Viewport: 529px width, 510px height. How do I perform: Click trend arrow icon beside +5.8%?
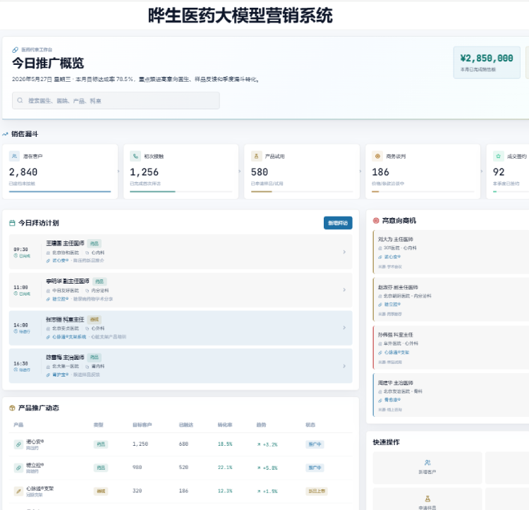[x=259, y=468]
